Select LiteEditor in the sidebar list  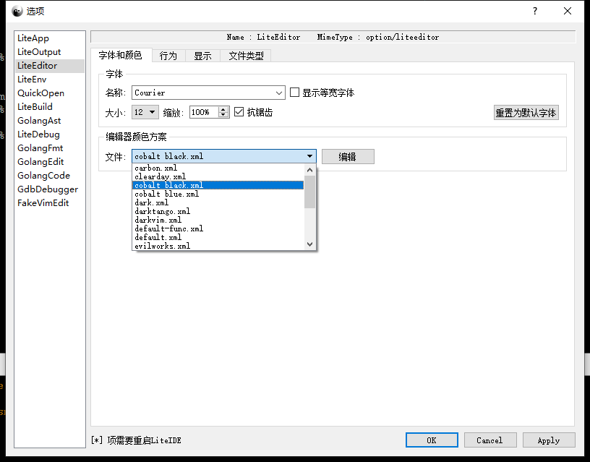pyautogui.click(x=50, y=66)
